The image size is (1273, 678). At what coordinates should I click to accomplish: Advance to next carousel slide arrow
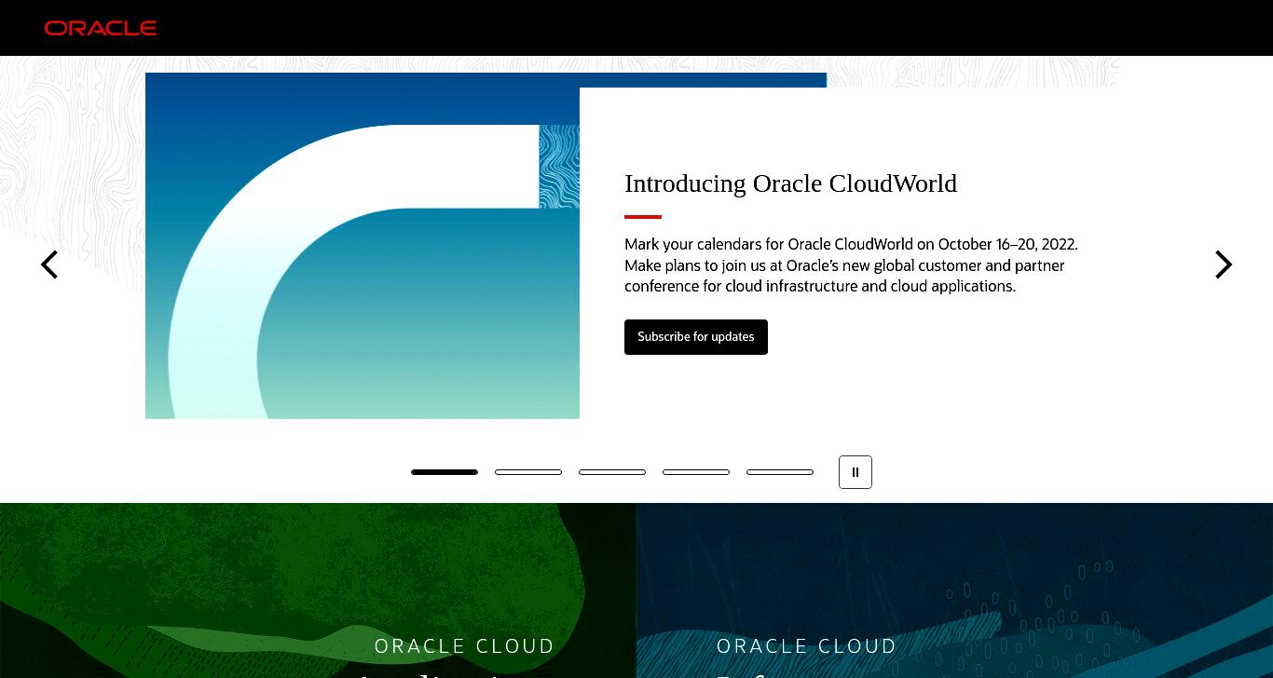click(1224, 264)
